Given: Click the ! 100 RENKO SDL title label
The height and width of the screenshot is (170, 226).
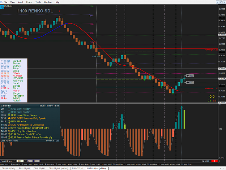Looking at the screenshot, I should [35, 11].
